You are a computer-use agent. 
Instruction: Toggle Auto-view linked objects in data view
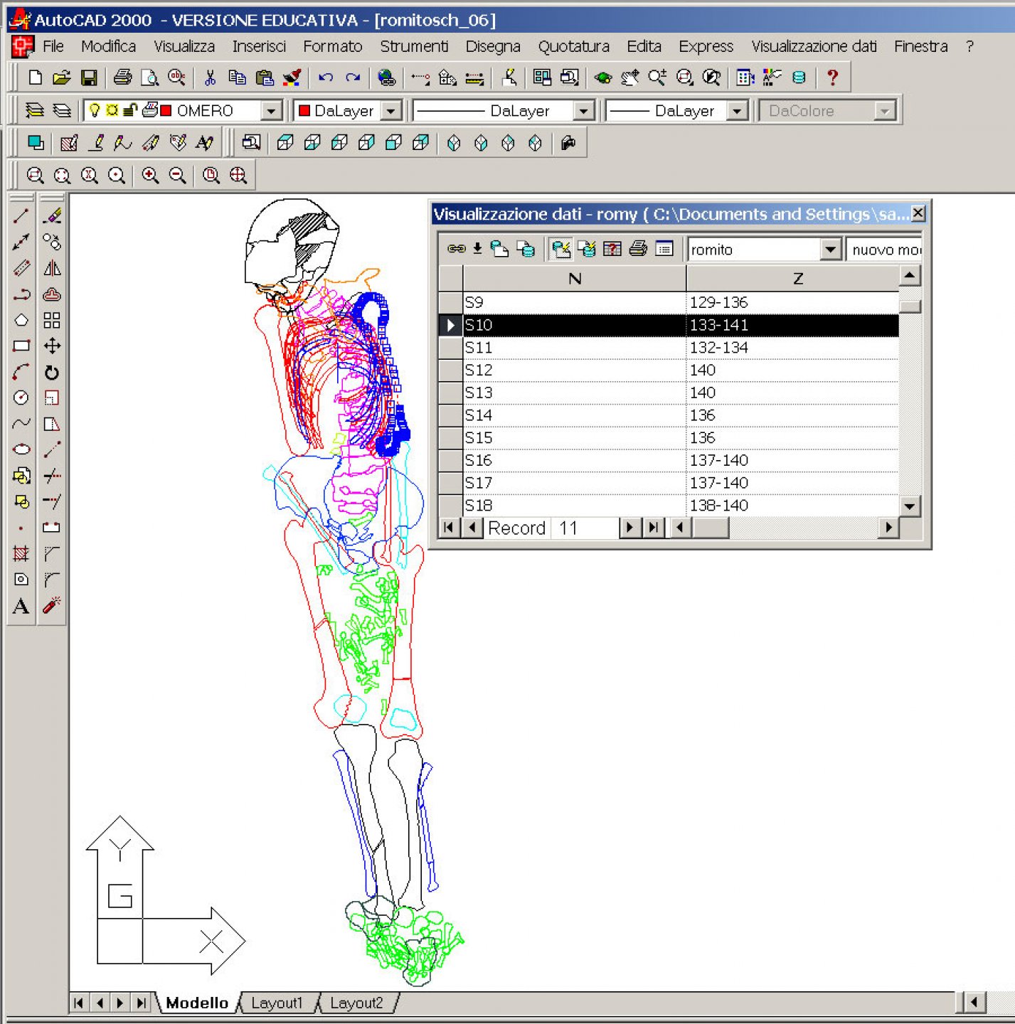560,249
